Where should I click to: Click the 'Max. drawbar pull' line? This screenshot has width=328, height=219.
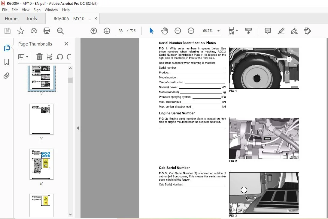click(x=192, y=102)
